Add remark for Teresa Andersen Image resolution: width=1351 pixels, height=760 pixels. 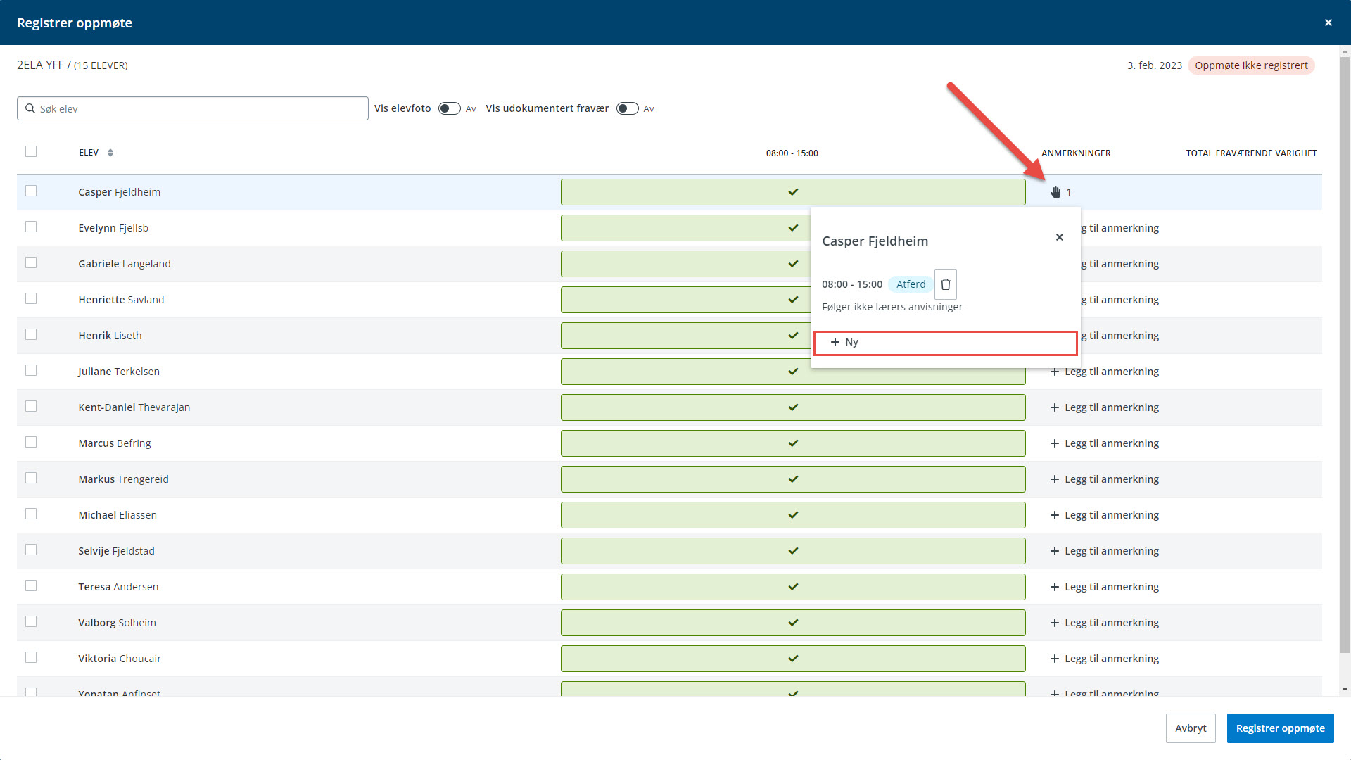pyautogui.click(x=1105, y=587)
